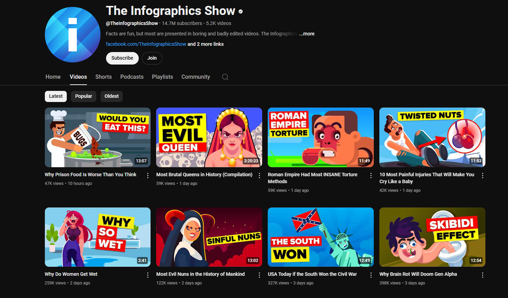
Task: Click '42K views • 1 day ago' text
Action: pyautogui.click(x=400, y=190)
